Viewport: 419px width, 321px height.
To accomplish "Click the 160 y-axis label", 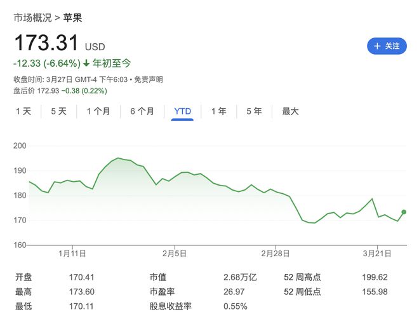I will (x=20, y=245).
